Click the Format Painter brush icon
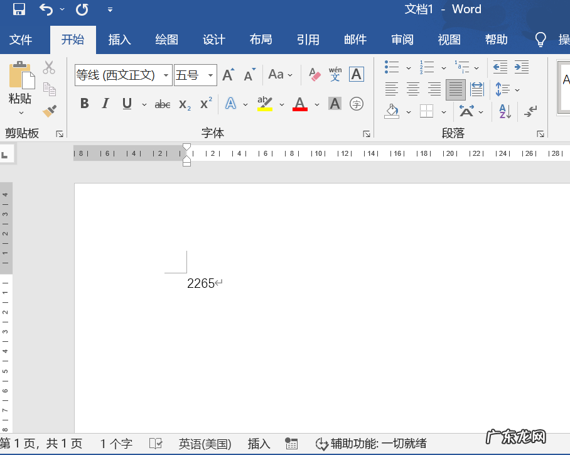 [50, 111]
